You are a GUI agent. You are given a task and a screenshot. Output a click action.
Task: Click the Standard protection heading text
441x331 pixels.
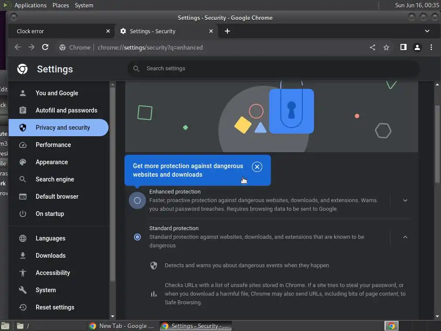point(174,228)
